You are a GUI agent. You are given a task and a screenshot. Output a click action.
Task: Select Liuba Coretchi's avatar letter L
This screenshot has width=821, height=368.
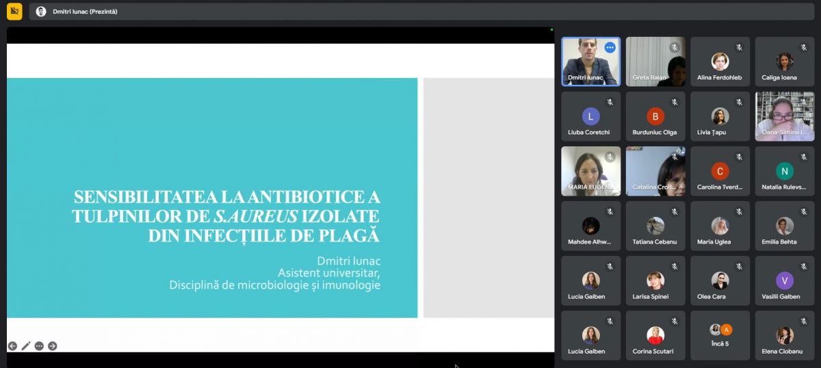tap(590, 116)
